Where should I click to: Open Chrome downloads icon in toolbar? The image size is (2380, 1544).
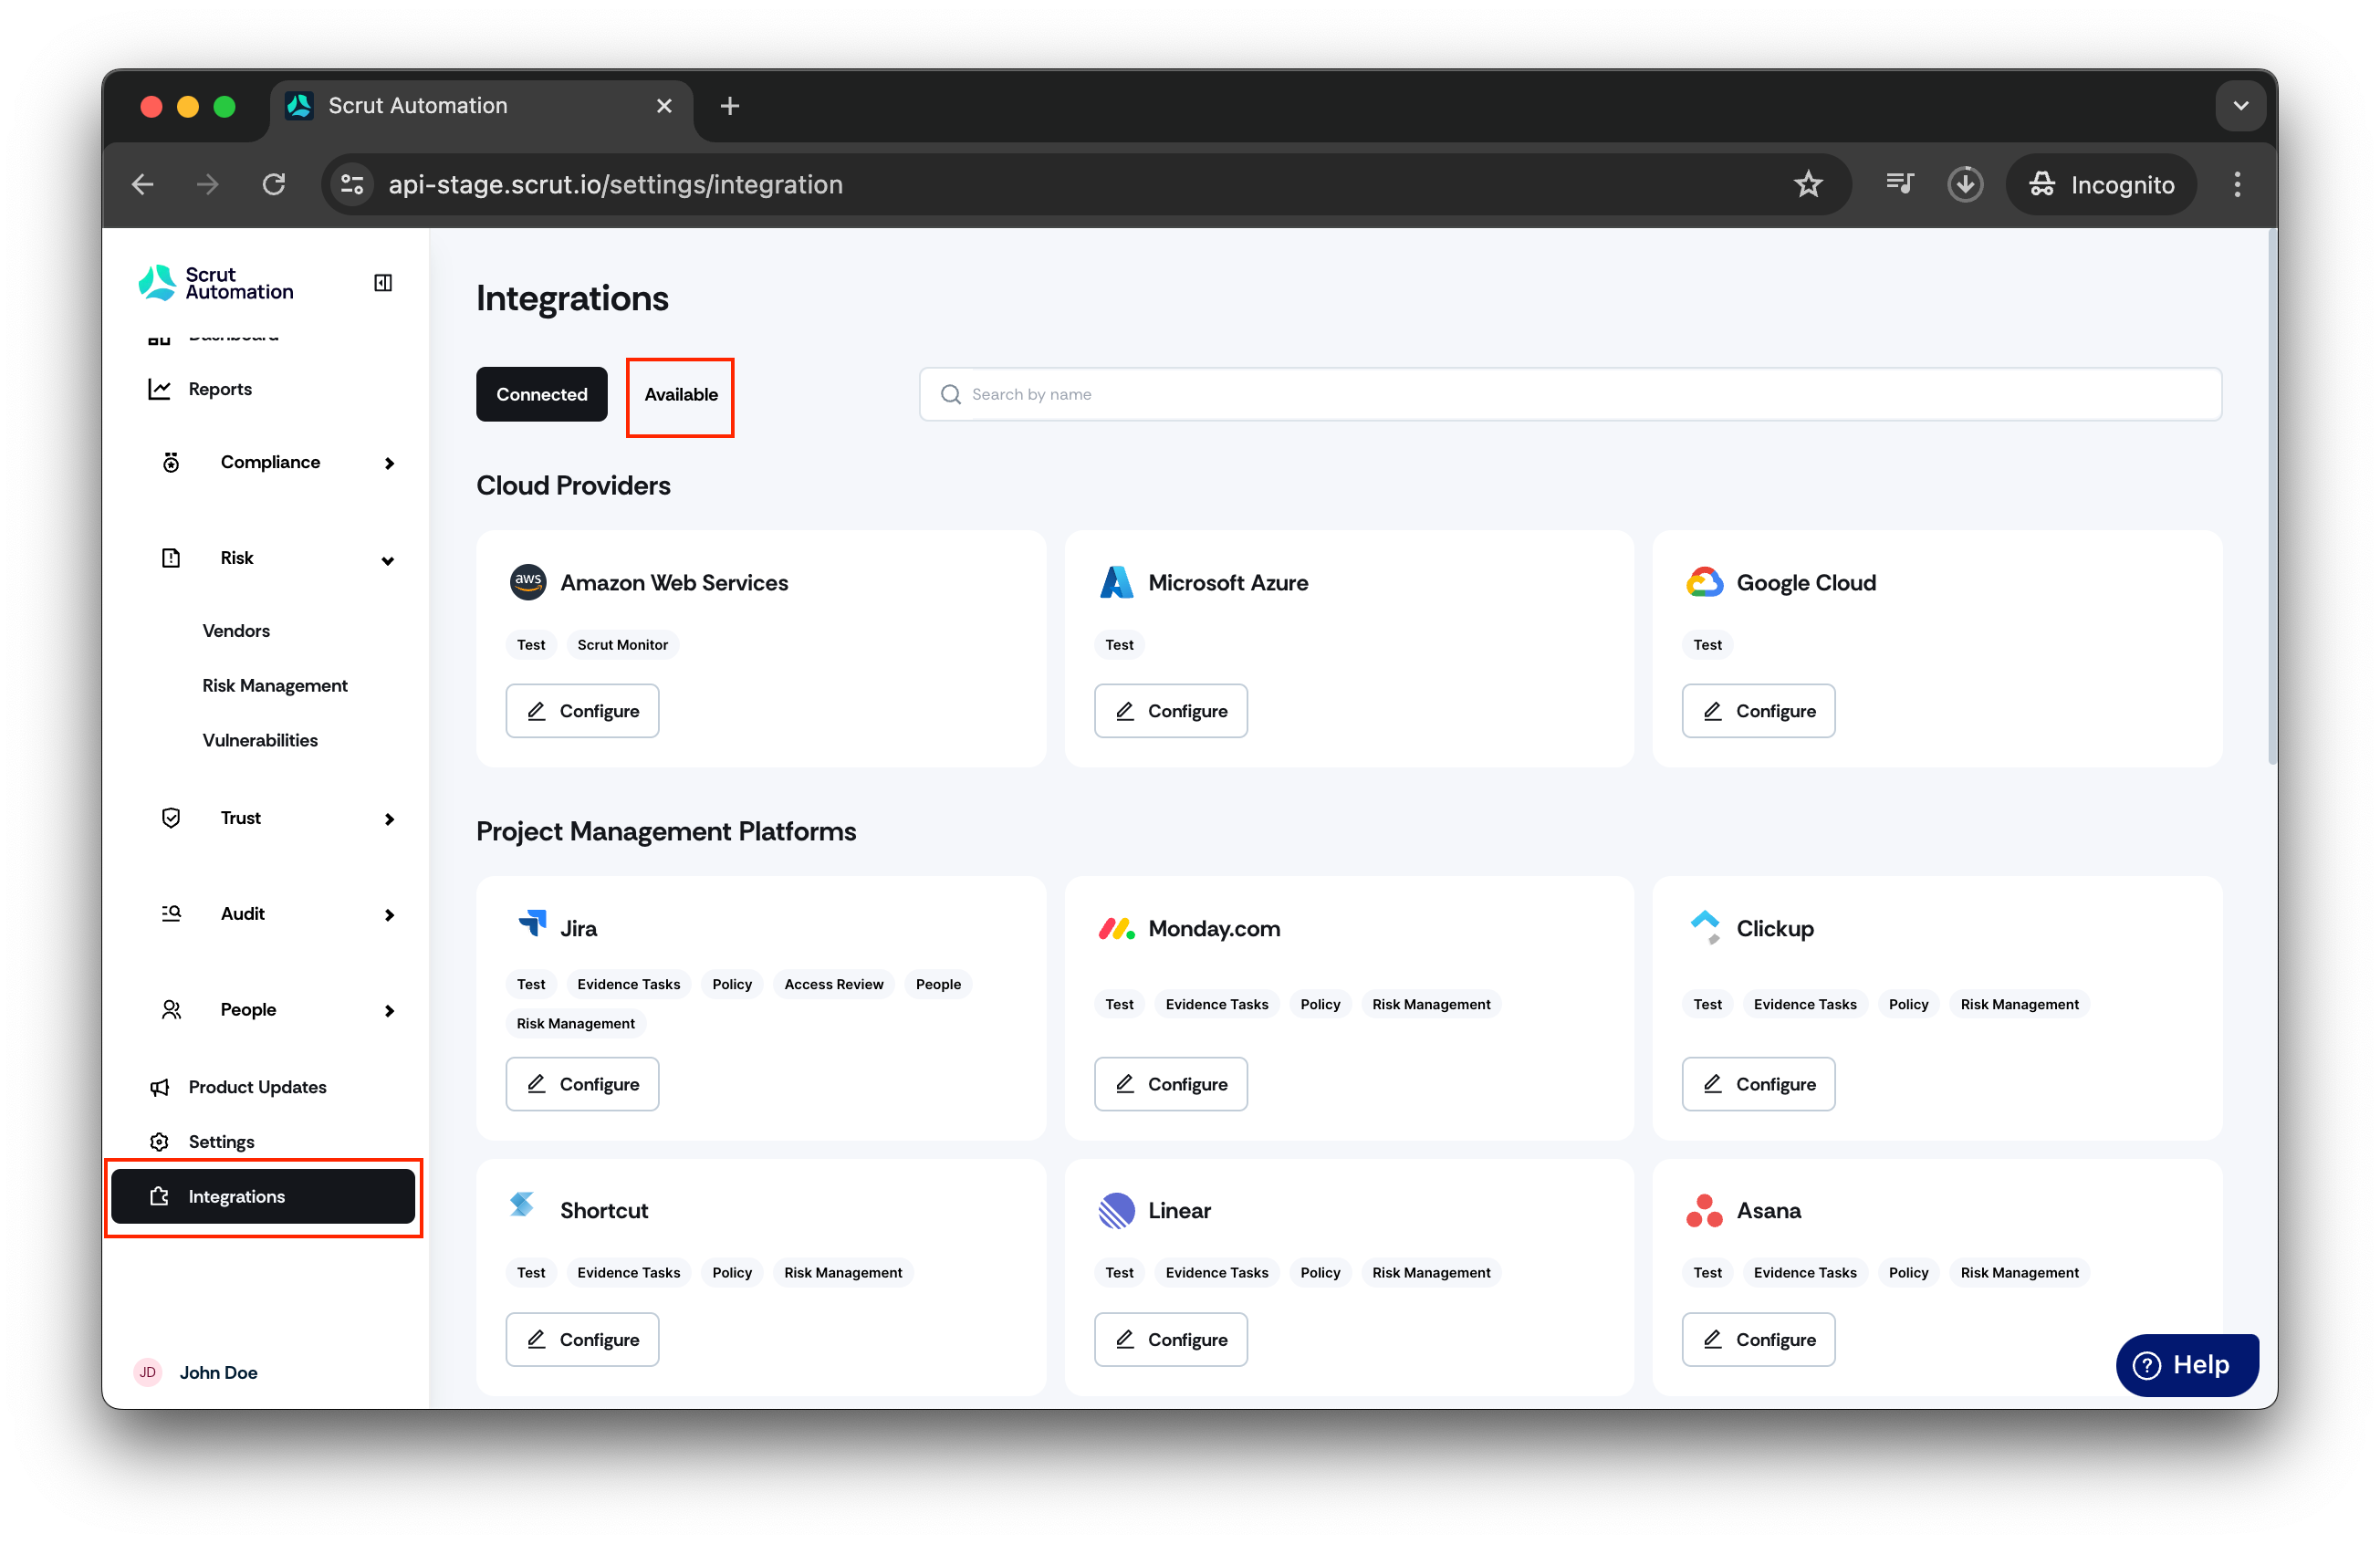(x=1964, y=184)
